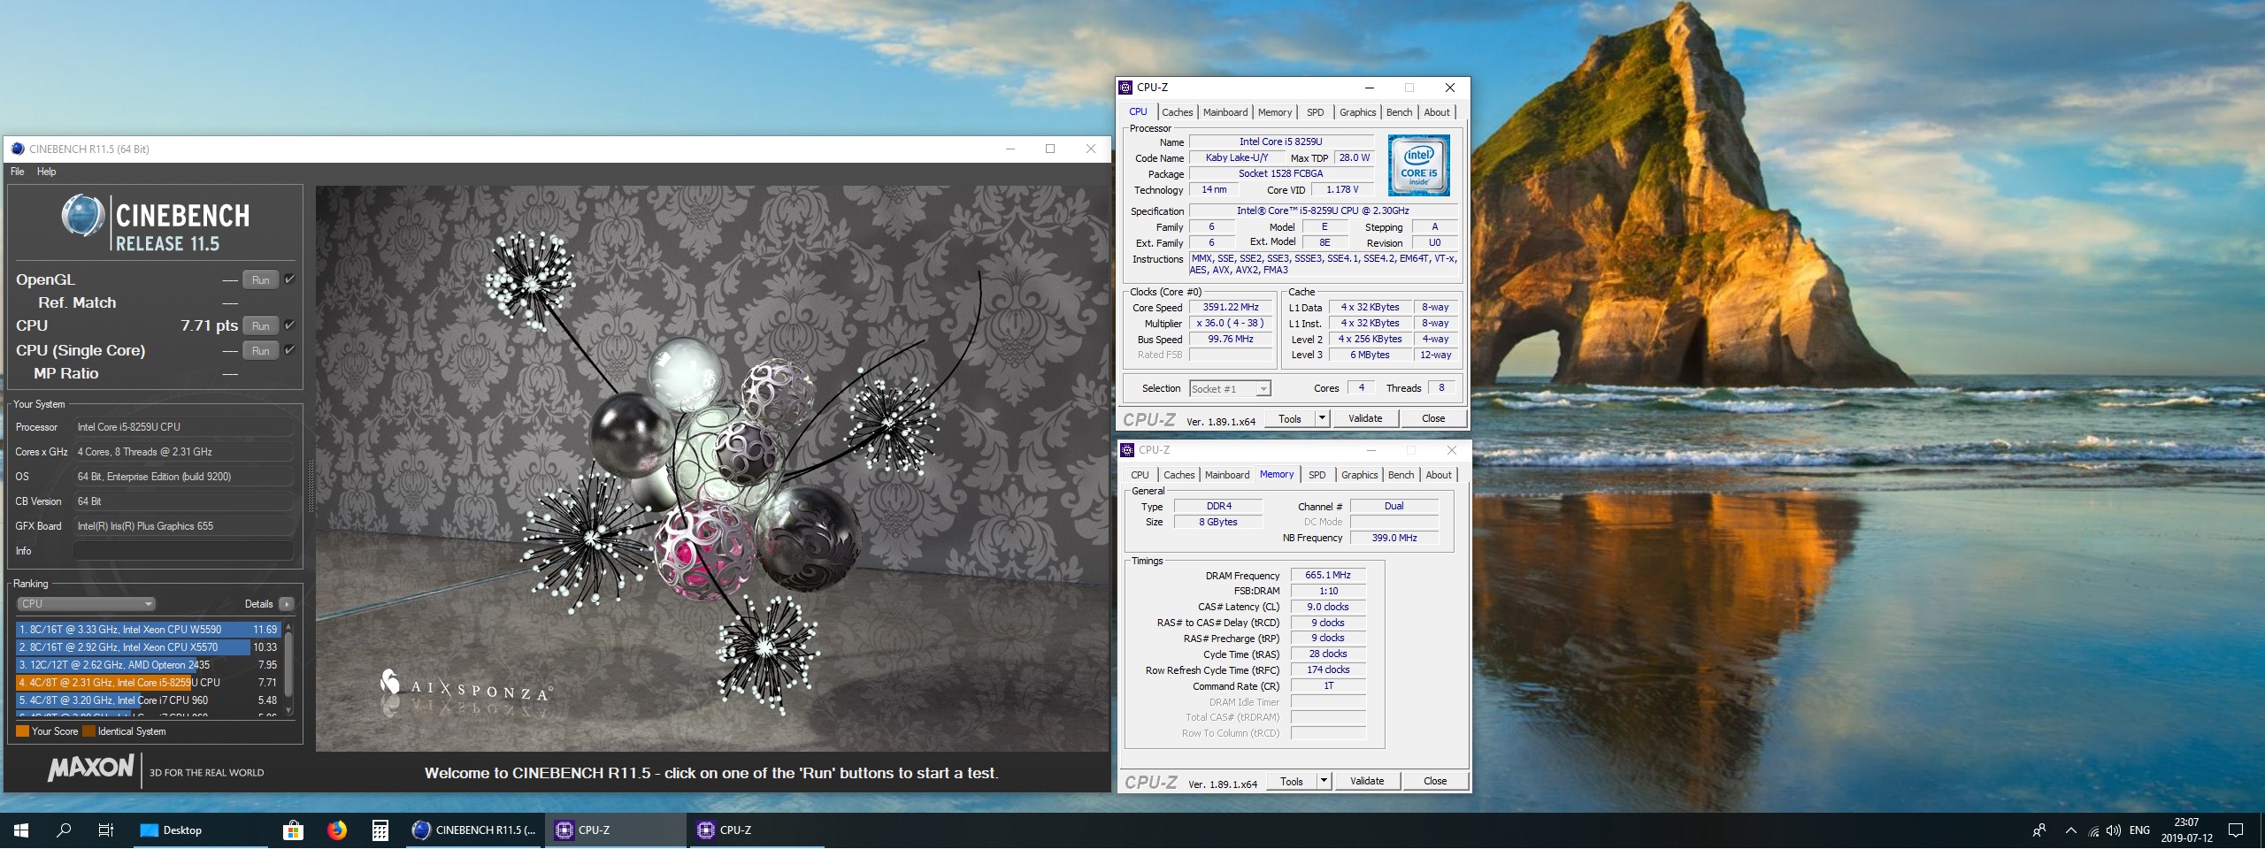
Task: Click the Identical System legend swatch
Action: point(88,731)
